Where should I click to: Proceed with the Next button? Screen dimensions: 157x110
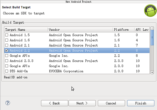click(82, 103)
